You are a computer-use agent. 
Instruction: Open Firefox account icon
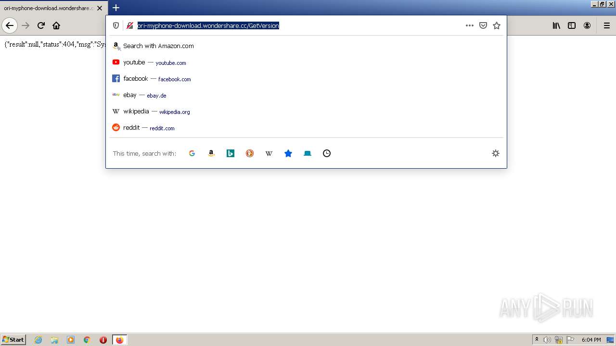pyautogui.click(x=587, y=25)
